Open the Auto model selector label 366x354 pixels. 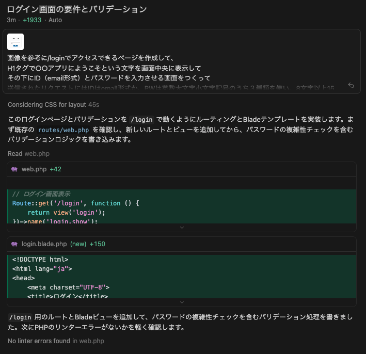55,20
